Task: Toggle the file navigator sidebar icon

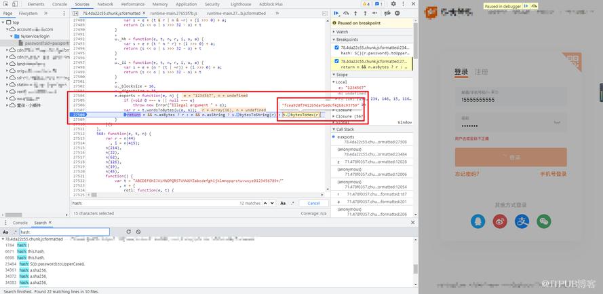Action: (76, 13)
